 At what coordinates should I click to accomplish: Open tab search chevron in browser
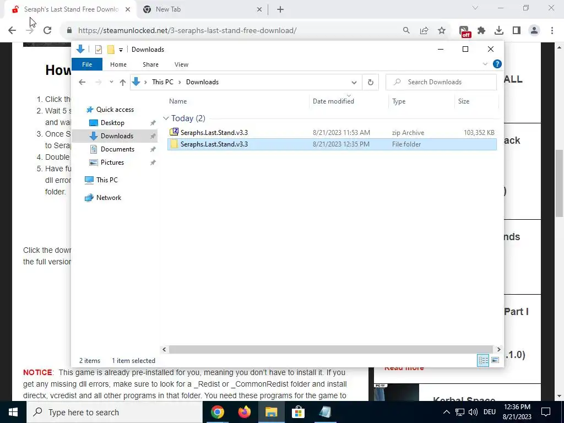point(475,8)
